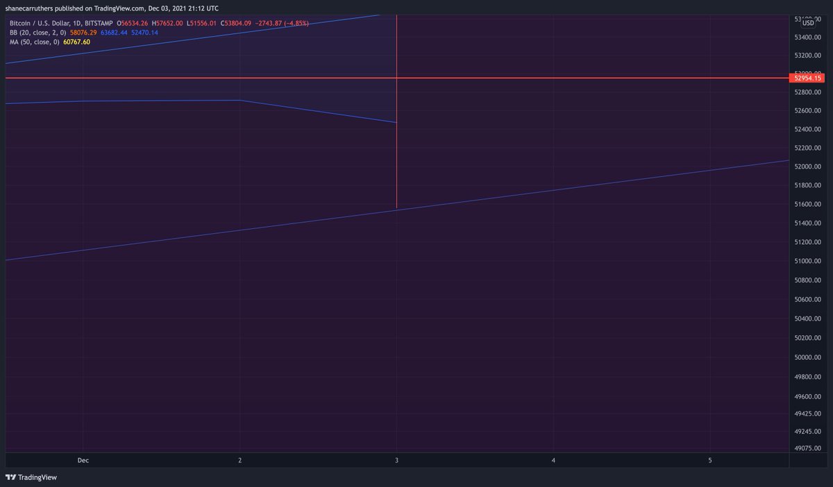Click the 51000.00 price axis label
This screenshot has width=833, height=487.
[x=808, y=261]
